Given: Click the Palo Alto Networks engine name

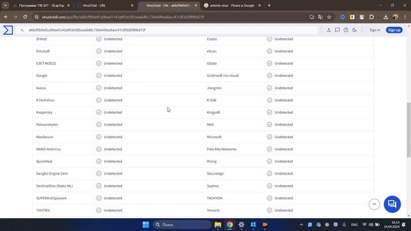Looking at the screenshot, I should (222, 150).
